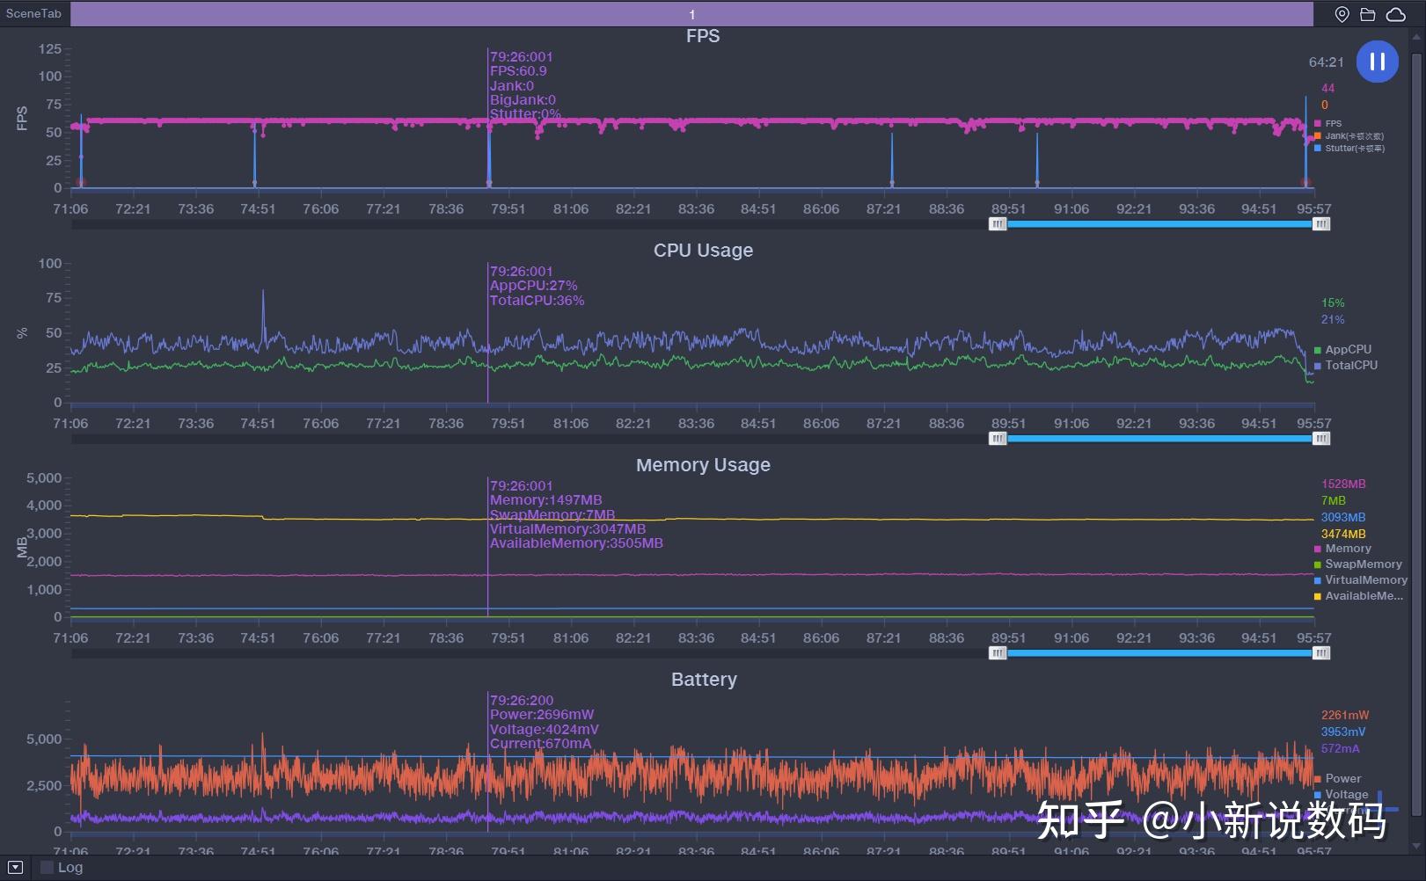Click Memory Usage range slider right handle
The width and height of the screenshot is (1426, 881).
coord(1321,653)
